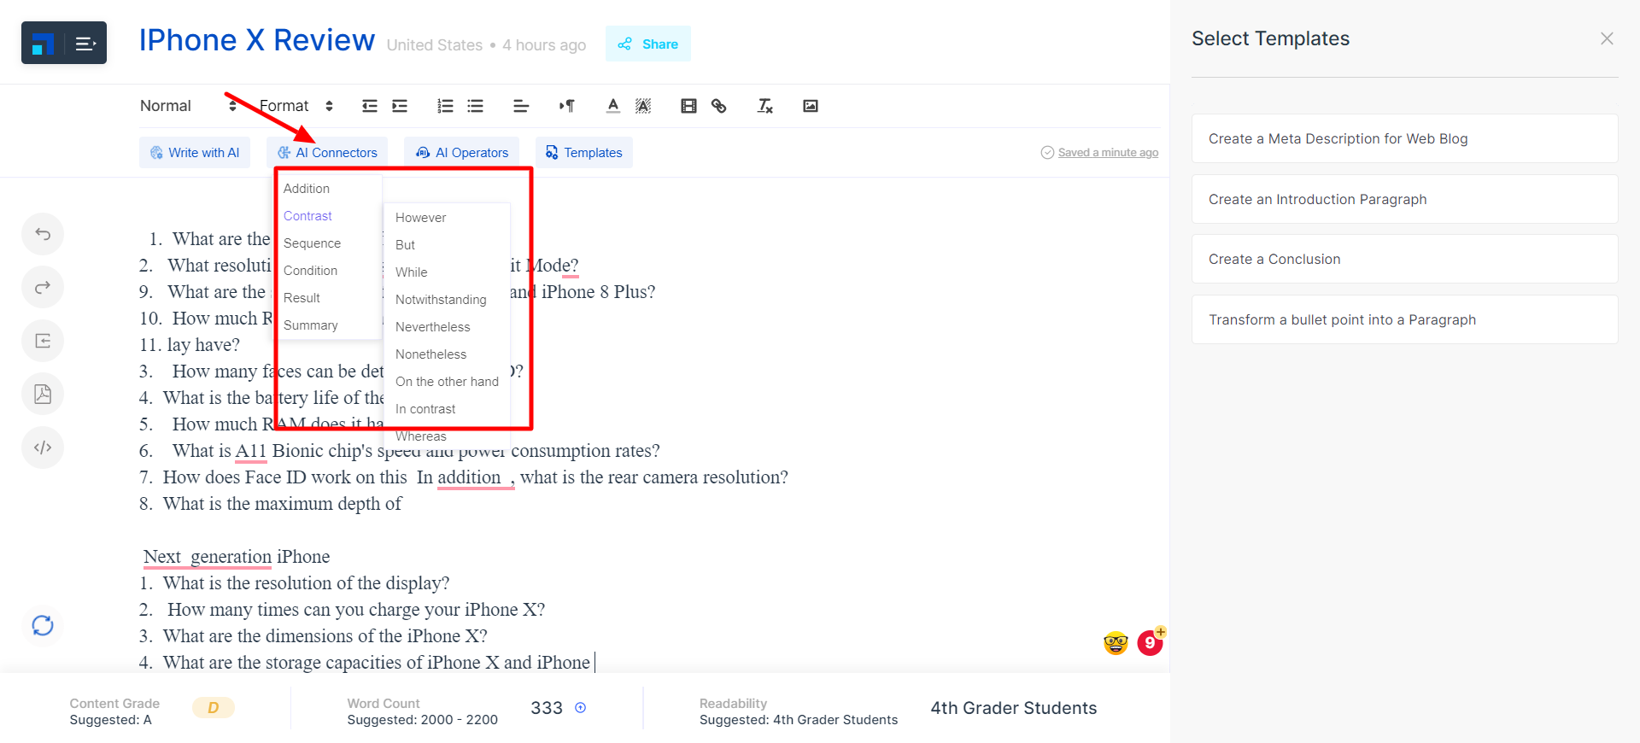1640x743 pixels.
Task: Open the text alignment tool
Action: point(521,106)
